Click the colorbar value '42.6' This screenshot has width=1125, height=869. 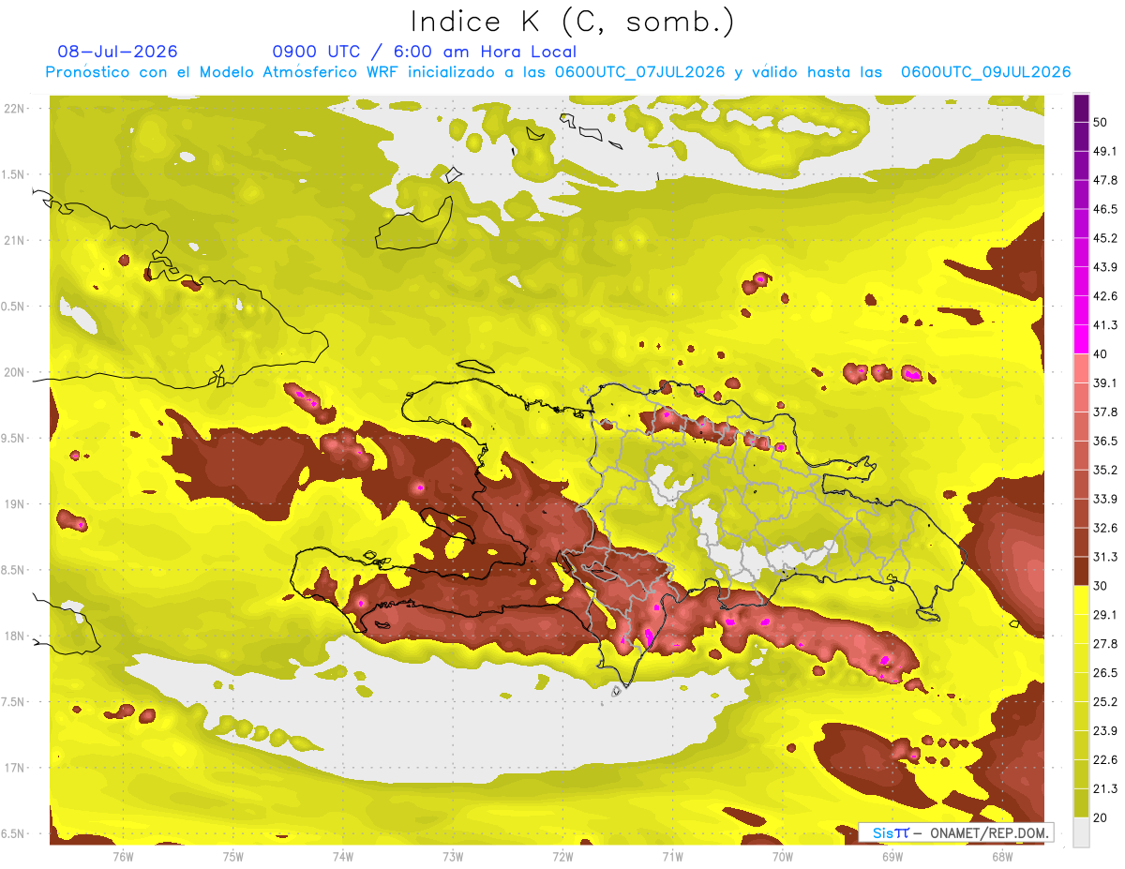(1104, 296)
